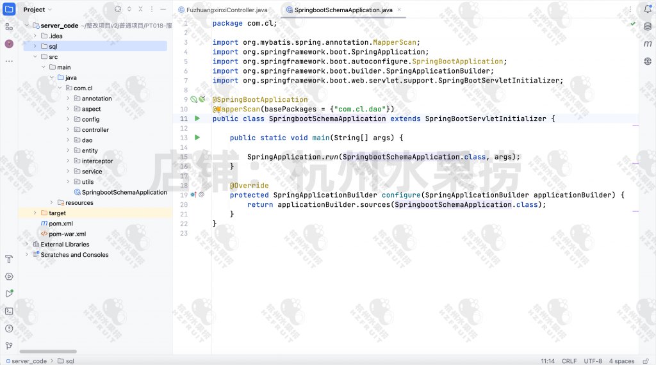This screenshot has height=365, width=656.
Task: Click UTF-8 encoding in status bar
Action: click(593, 361)
